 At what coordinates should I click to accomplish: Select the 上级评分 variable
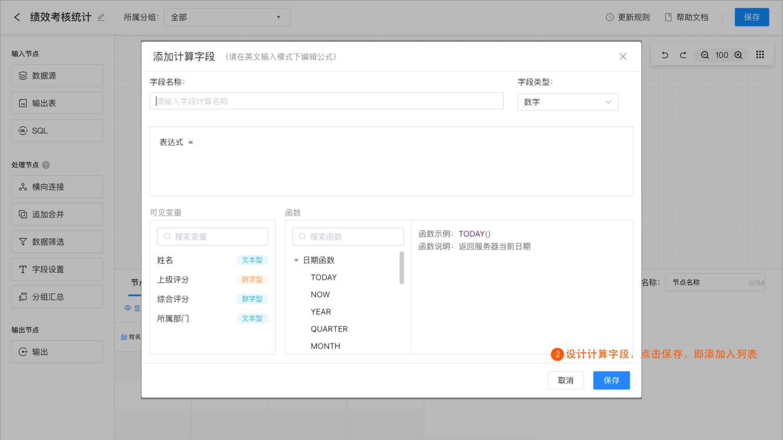[x=212, y=280]
